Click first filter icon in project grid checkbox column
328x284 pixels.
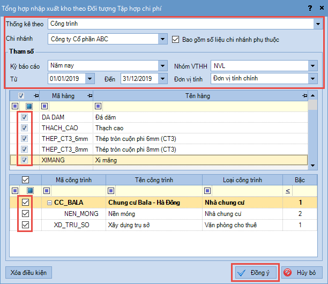coord(15,191)
